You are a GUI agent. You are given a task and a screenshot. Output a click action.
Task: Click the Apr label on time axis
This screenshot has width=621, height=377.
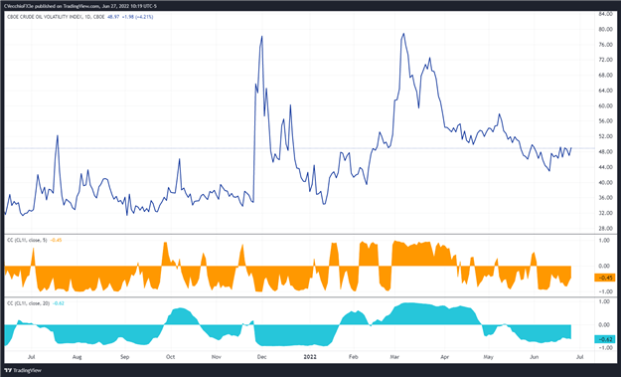click(445, 357)
